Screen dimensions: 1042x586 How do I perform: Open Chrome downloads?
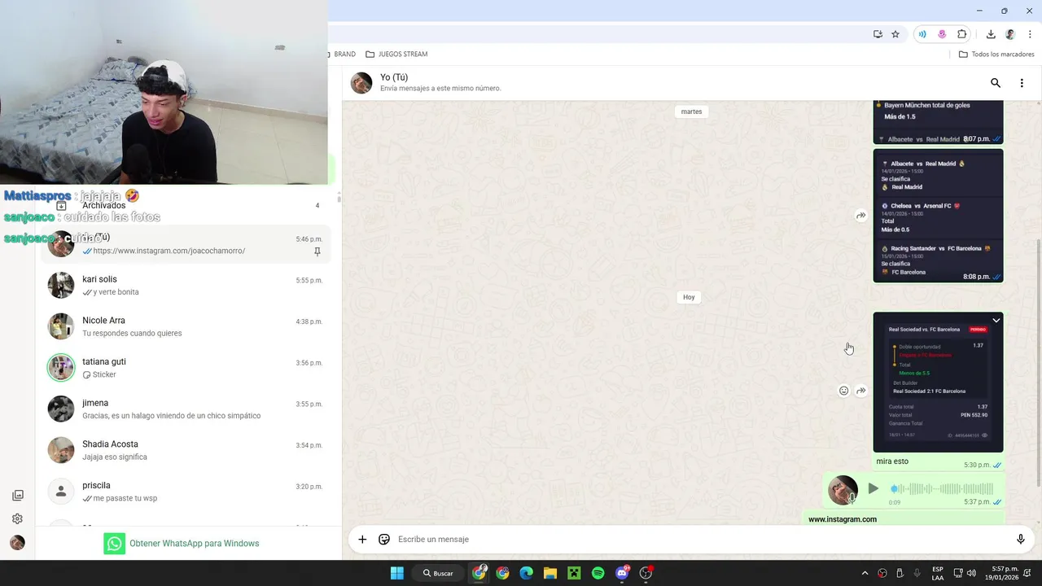coord(991,34)
